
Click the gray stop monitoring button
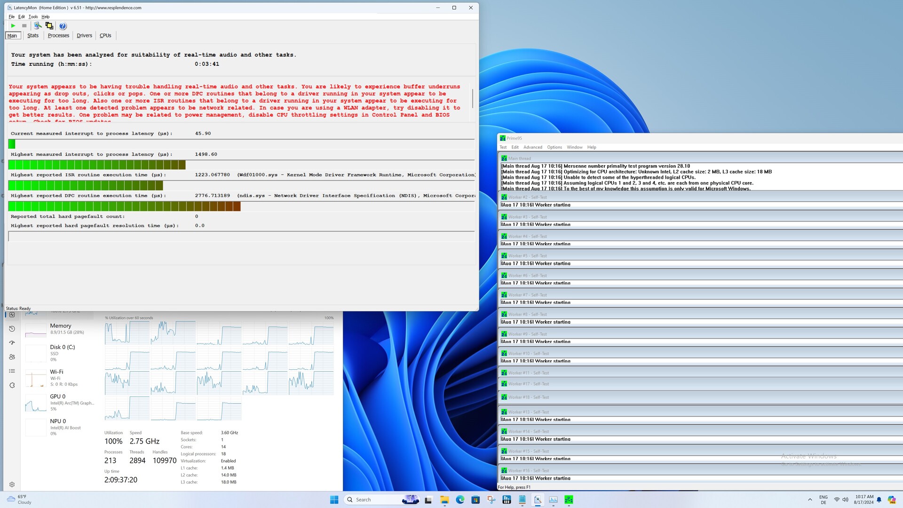click(24, 26)
